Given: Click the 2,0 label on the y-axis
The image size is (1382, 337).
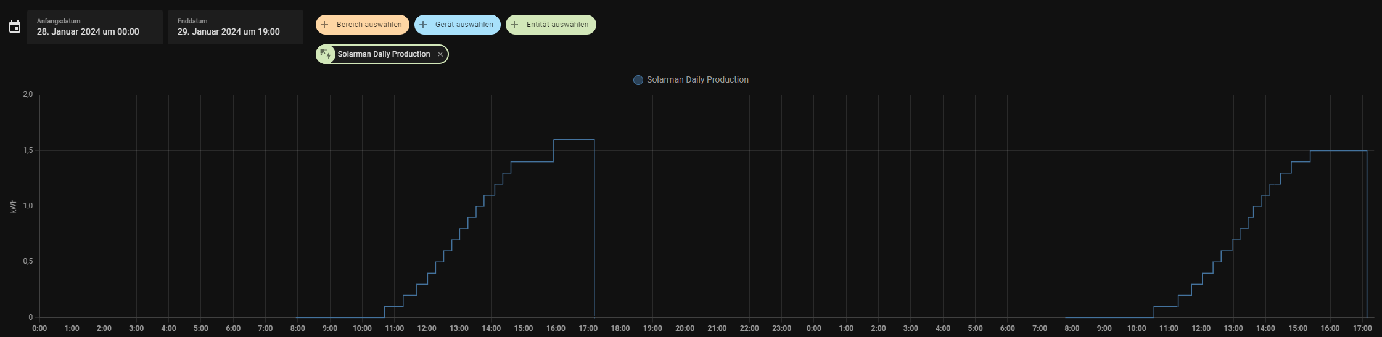Looking at the screenshot, I should pyautogui.click(x=28, y=95).
